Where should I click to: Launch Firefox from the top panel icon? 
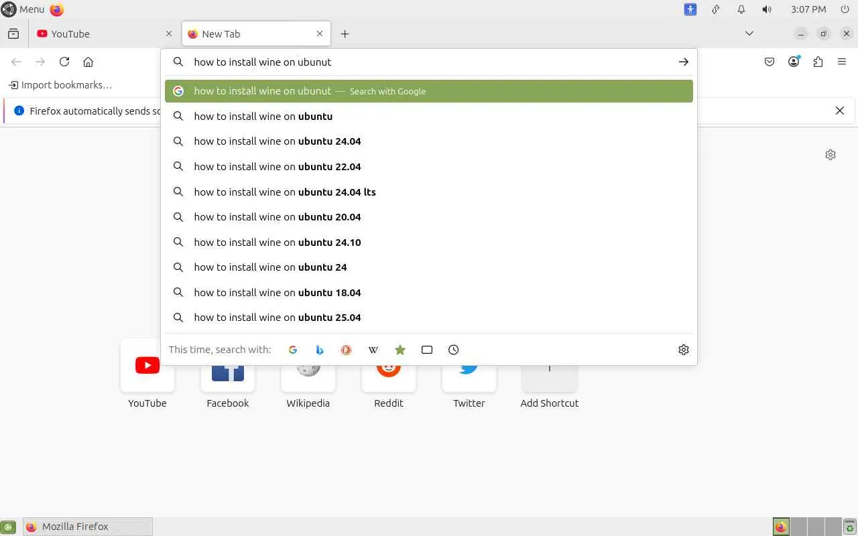point(57,9)
